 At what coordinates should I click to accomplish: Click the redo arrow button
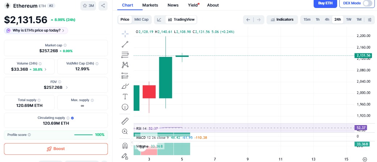point(259,20)
